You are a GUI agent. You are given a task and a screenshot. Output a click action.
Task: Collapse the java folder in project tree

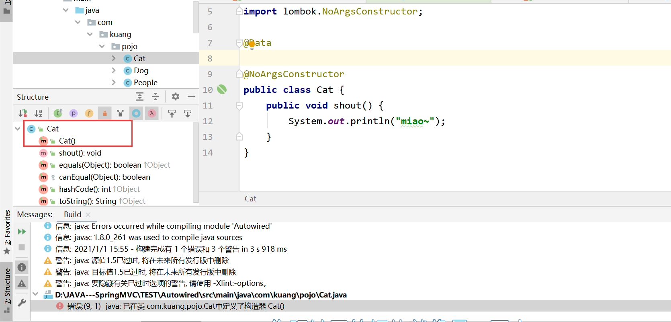[66, 10]
